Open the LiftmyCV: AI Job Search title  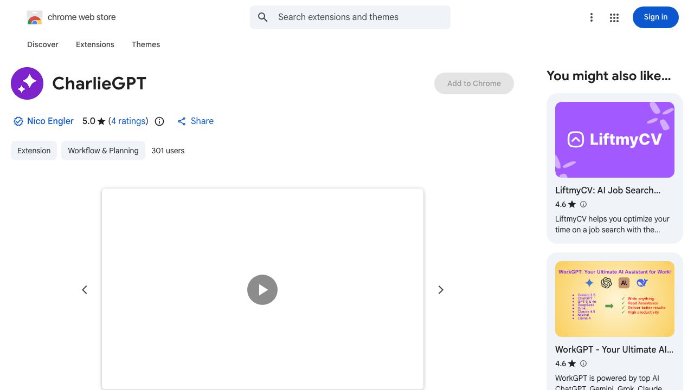point(608,190)
